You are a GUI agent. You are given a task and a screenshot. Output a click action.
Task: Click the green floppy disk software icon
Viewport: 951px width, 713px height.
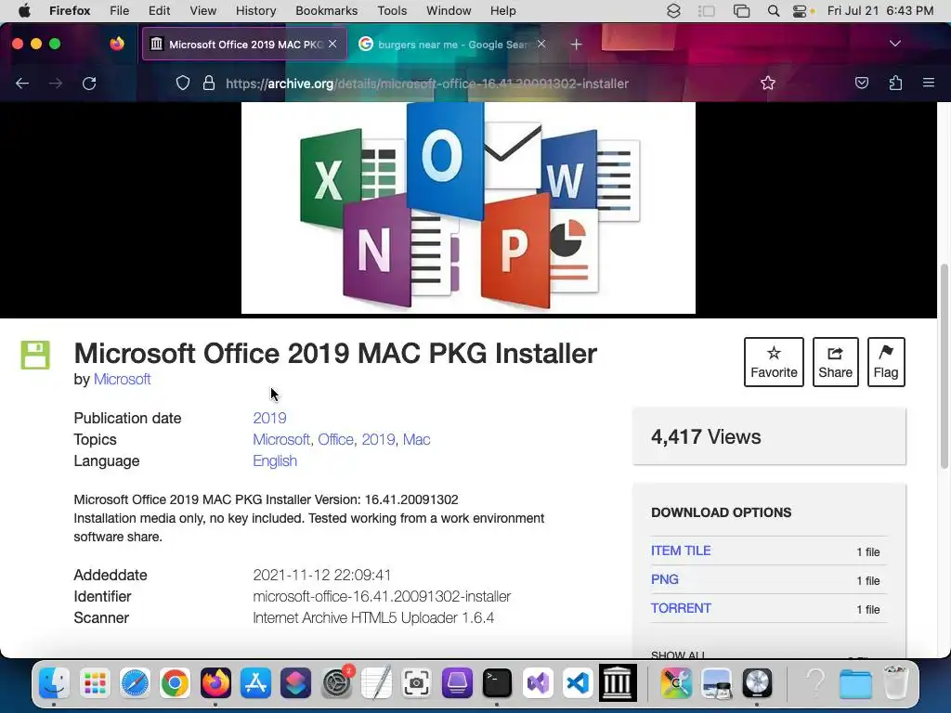tap(35, 355)
